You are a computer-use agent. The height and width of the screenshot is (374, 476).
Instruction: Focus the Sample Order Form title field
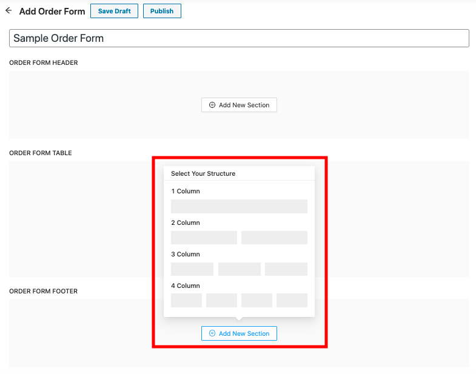[x=239, y=38]
